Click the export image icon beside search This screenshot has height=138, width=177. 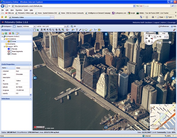[72, 26]
